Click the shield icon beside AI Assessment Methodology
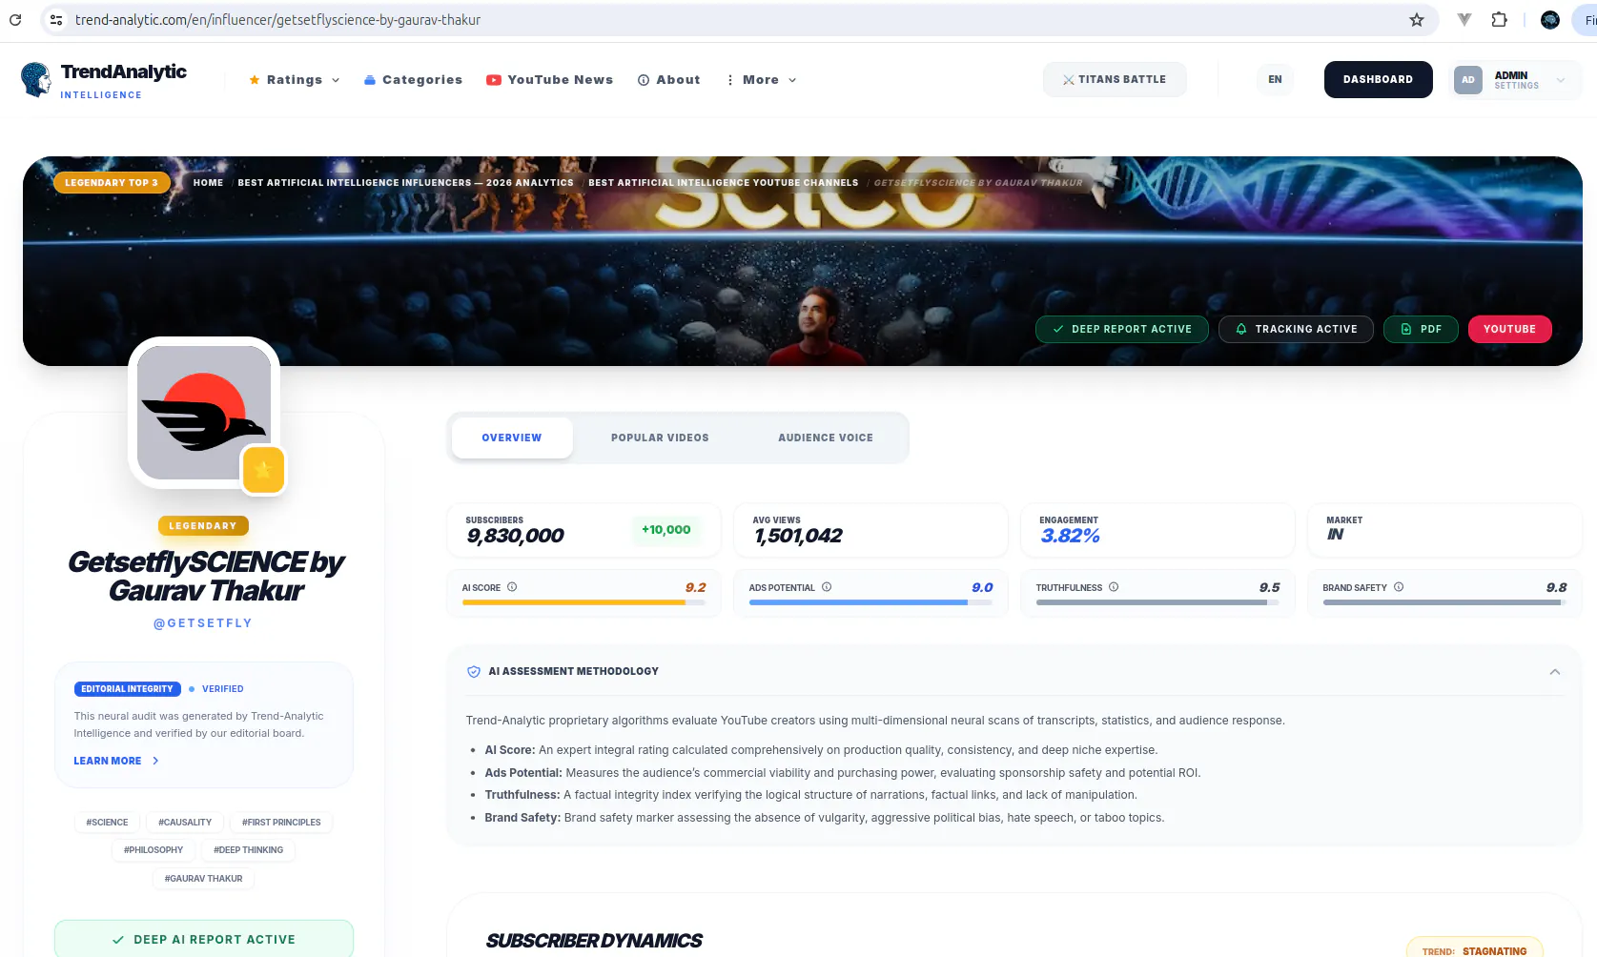 pyautogui.click(x=473, y=672)
